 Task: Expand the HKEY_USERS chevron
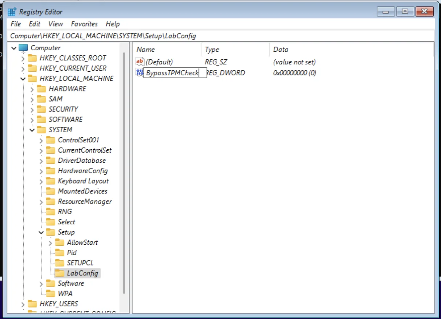tap(23, 304)
